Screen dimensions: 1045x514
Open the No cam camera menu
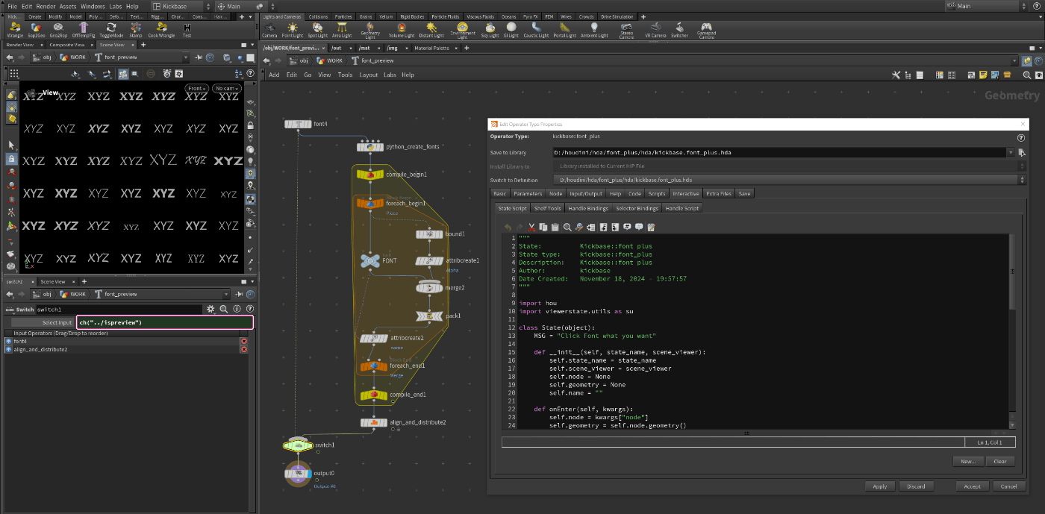227,88
